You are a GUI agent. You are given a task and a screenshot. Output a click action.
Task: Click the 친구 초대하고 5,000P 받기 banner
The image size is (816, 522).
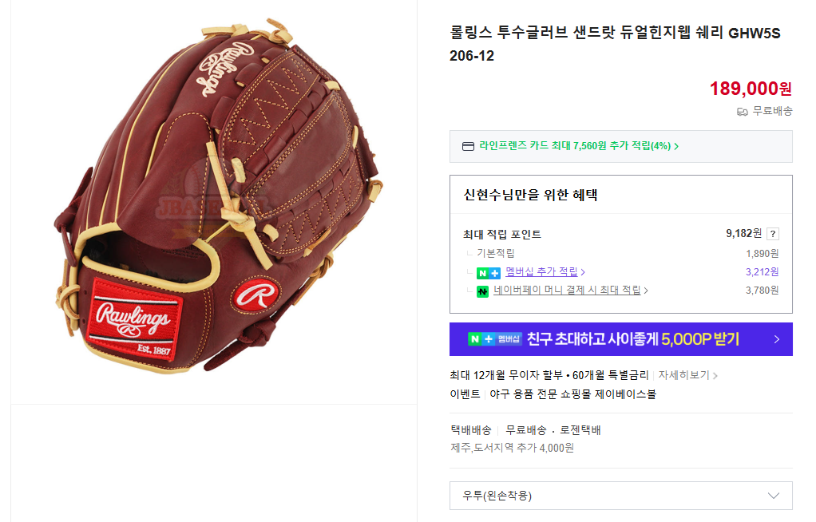pyautogui.click(x=621, y=339)
